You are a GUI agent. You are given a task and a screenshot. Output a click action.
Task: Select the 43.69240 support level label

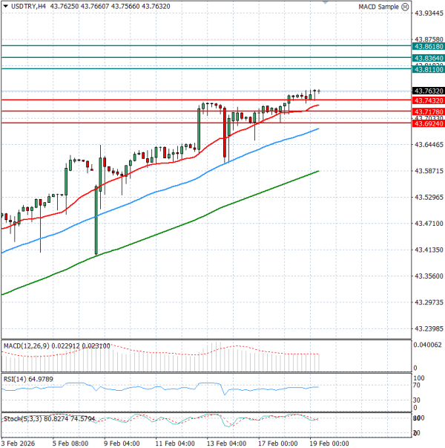click(x=429, y=123)
